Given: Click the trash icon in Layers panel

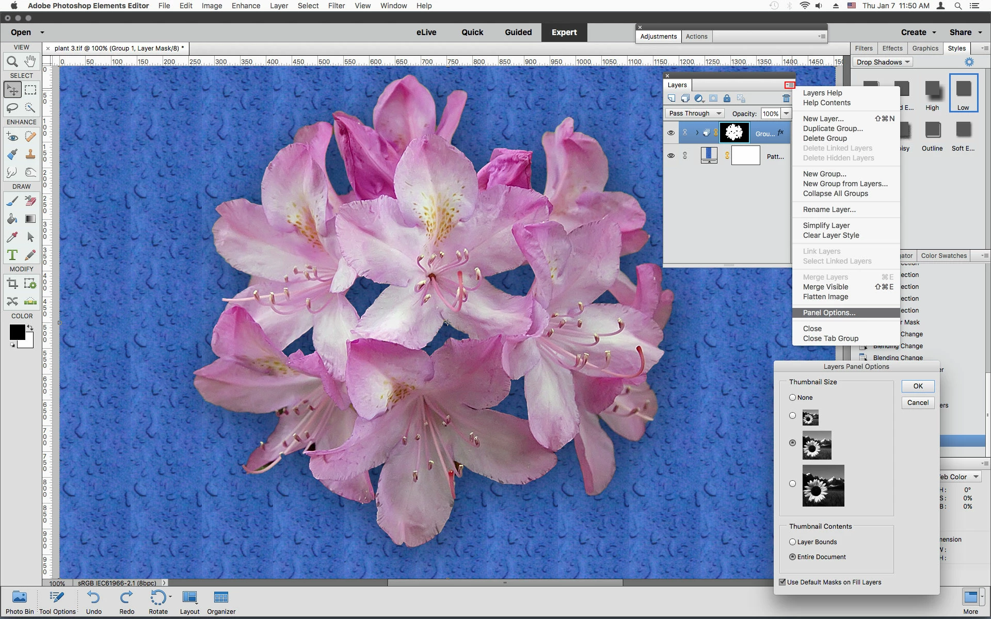Looking at the screenshot, I should coord(786,99).
